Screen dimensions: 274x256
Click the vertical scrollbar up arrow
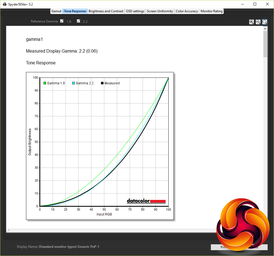point(265,29)
